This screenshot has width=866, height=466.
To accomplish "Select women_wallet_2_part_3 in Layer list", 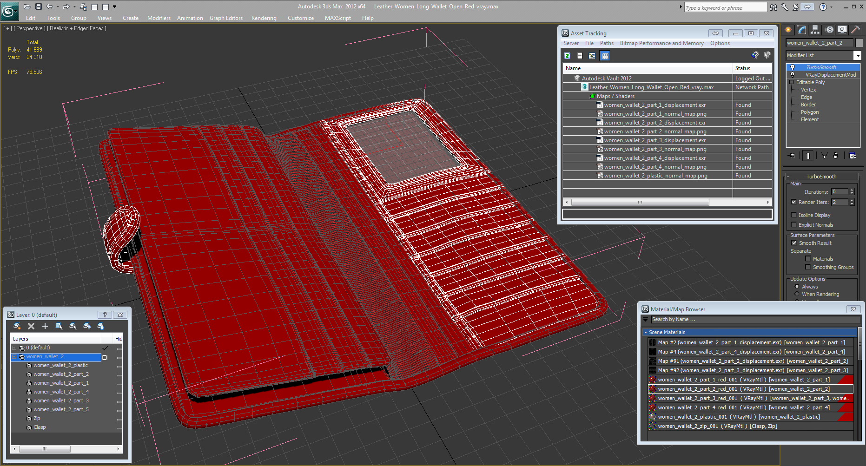I will click(61, 400).
